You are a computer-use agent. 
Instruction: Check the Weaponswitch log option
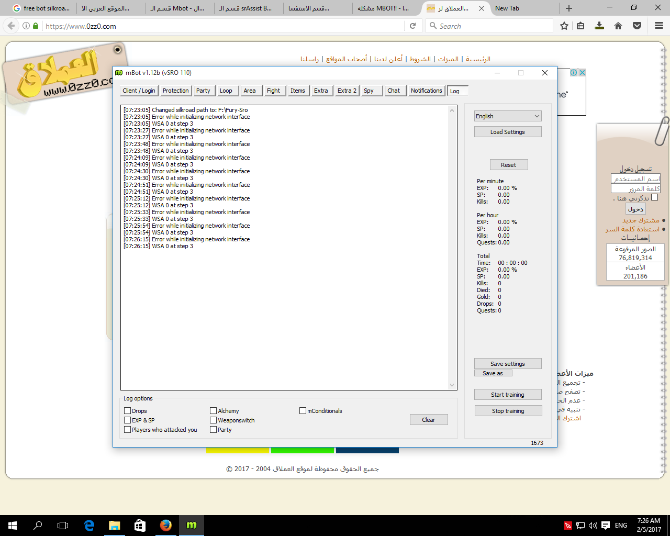(213, 420)
